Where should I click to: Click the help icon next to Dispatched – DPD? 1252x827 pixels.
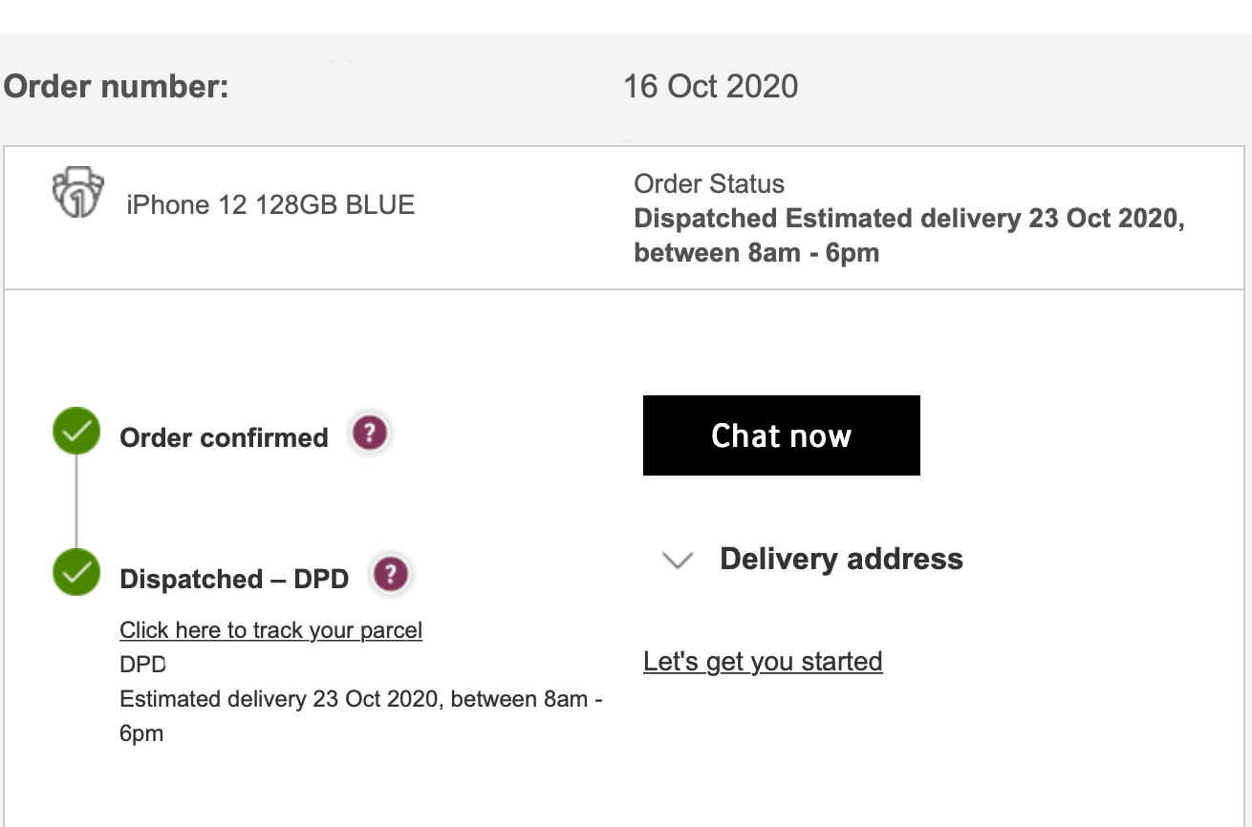[x=390, y=575]
